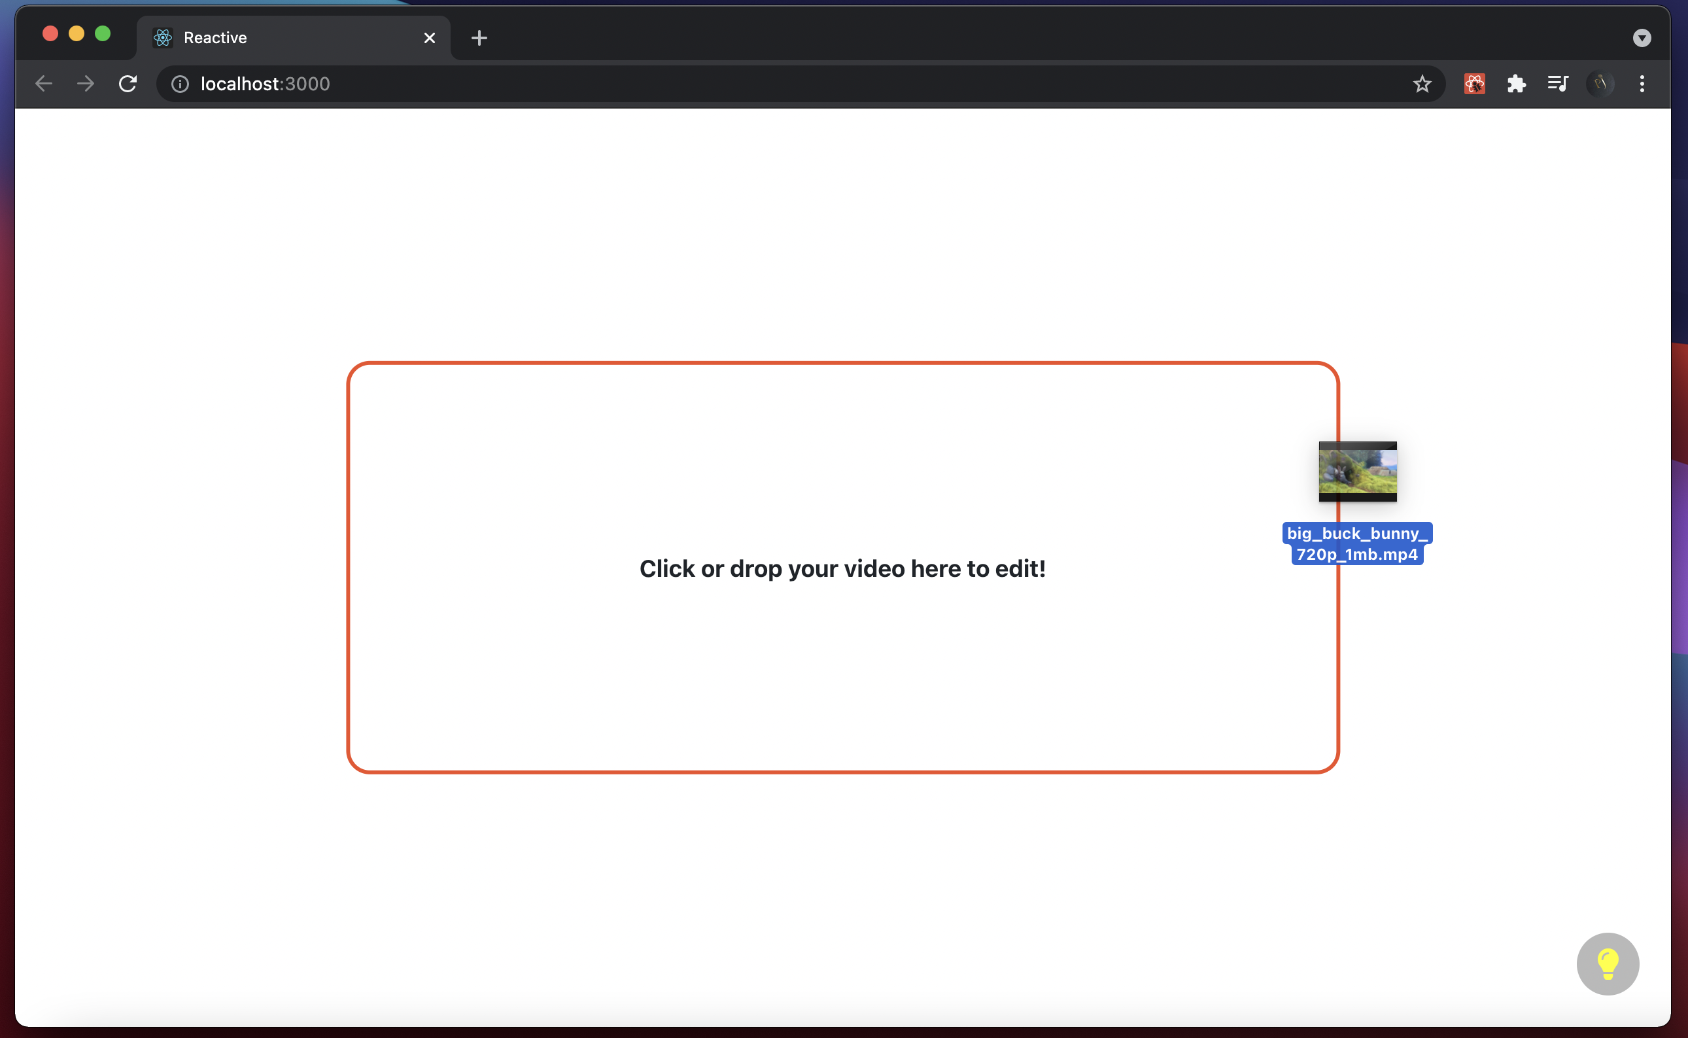
Task: Reload the localhost page
Action: [128, 84]
